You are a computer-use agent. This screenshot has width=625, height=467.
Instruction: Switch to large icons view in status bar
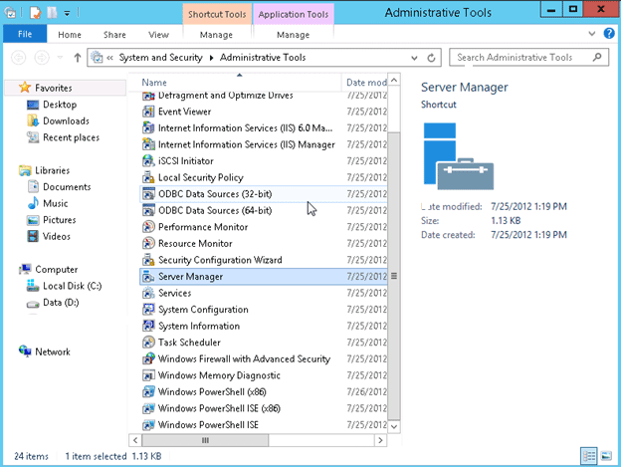(x=607, y=456)
